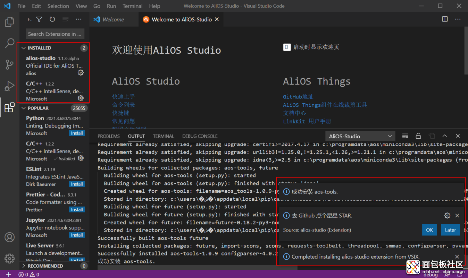Select the alios-studio extension entry
The image size is (468, 278).
pos(55,66)
